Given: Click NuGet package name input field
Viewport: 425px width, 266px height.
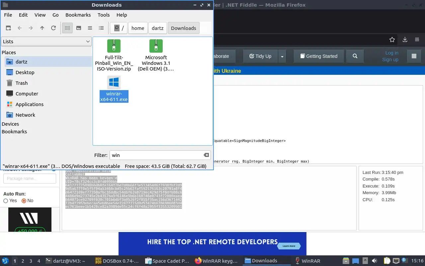Looking at the screenshot, I should (x=30, y=179).
